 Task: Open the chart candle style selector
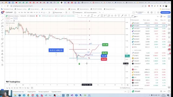pyautogui.click(x=49, y=12)
